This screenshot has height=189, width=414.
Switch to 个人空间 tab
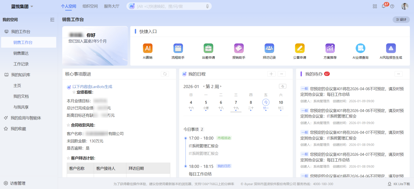point(68,6)
